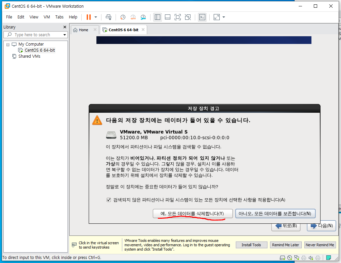This screenshot has height=263, width=341.
Task: Open the File menu
Action: [x=9, y=17]
